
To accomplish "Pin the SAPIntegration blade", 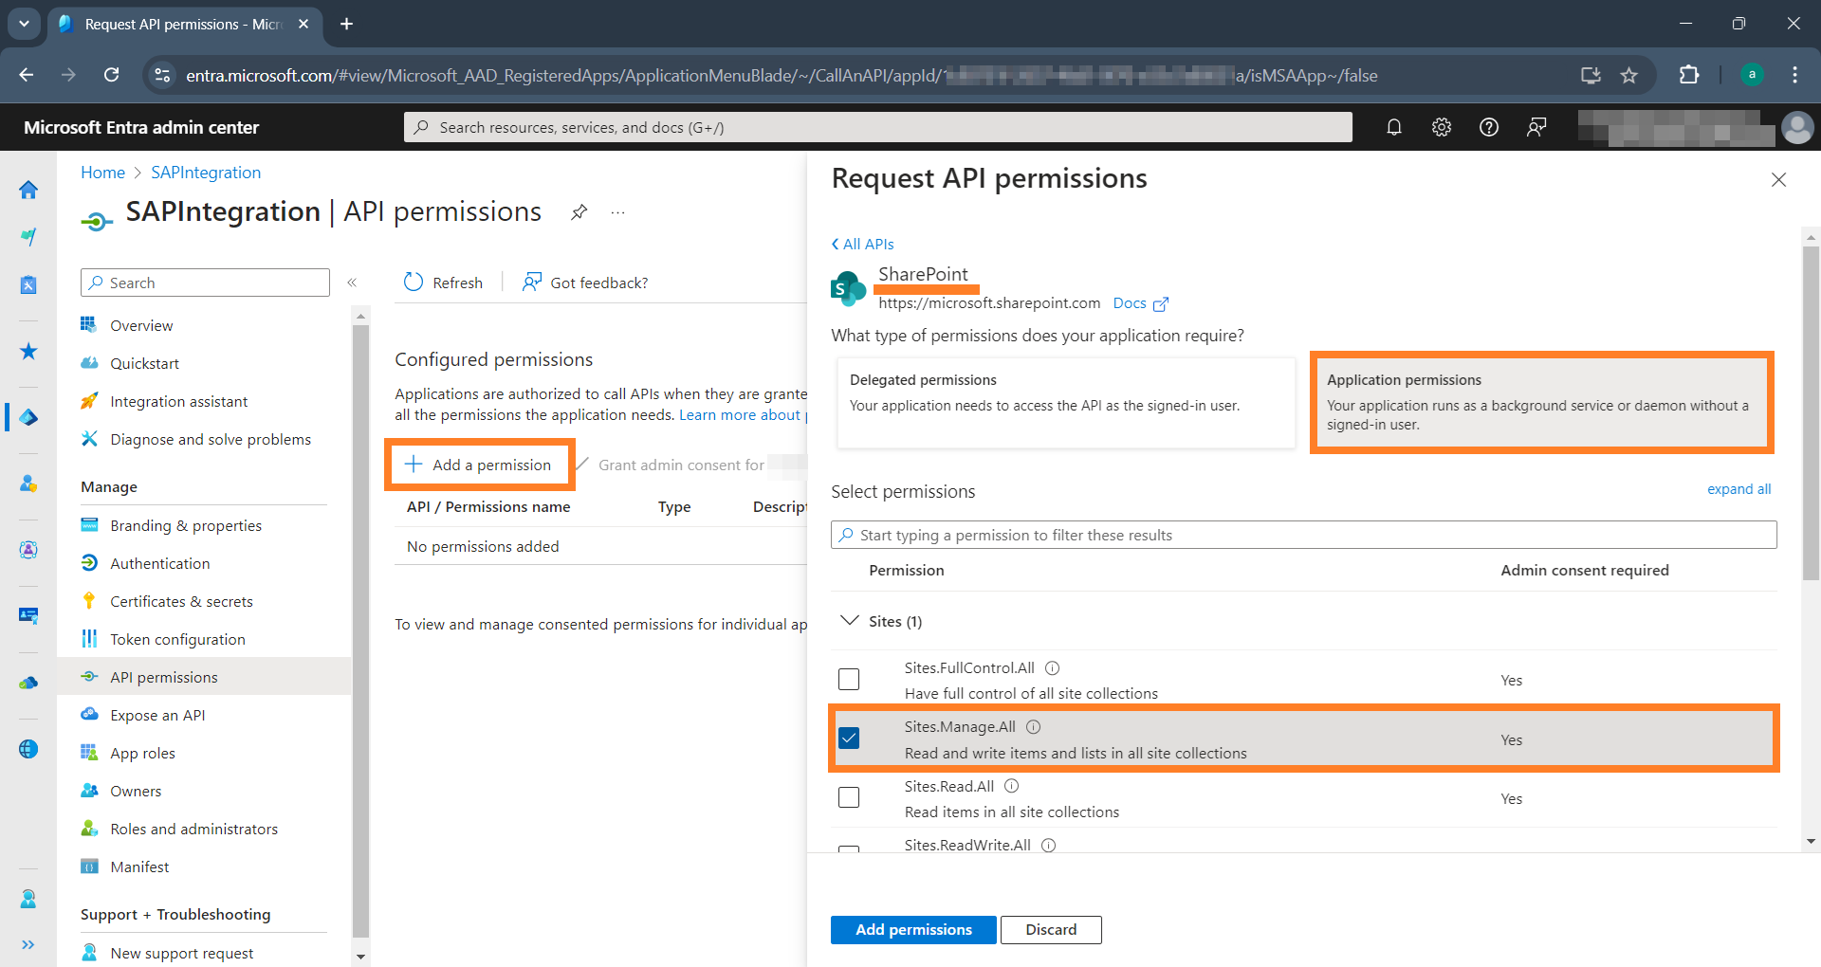I will pyautogui.click(x=579, y=212).
